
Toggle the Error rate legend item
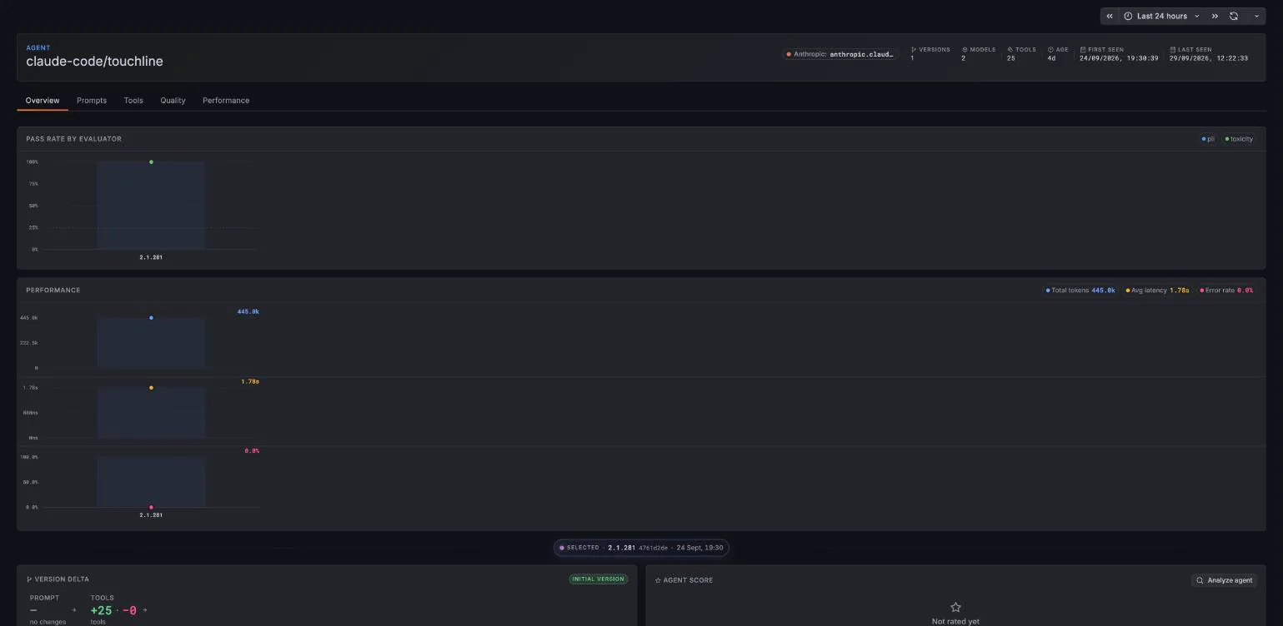point(1226,291)
